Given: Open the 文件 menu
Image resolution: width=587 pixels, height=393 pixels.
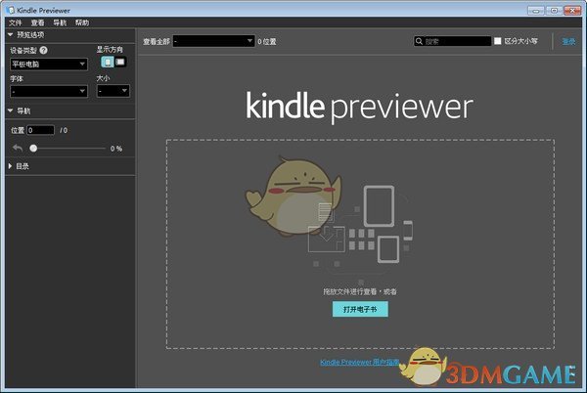Looking at the screenshot, I should (16, 22).
